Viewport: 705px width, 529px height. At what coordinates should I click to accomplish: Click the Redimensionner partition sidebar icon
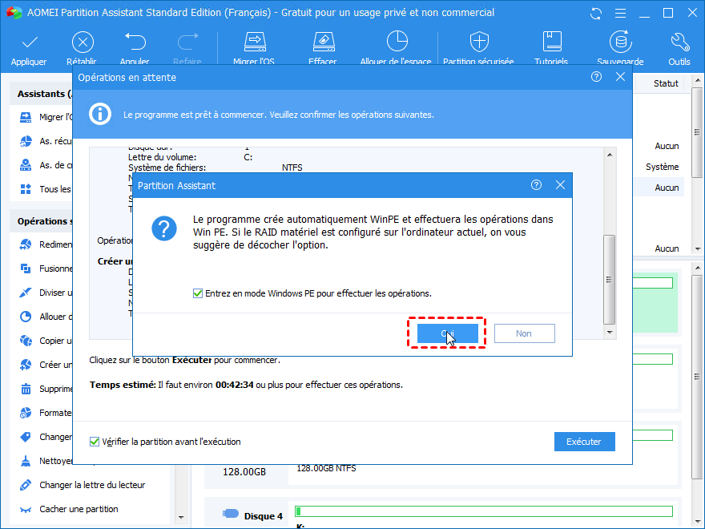26,244
